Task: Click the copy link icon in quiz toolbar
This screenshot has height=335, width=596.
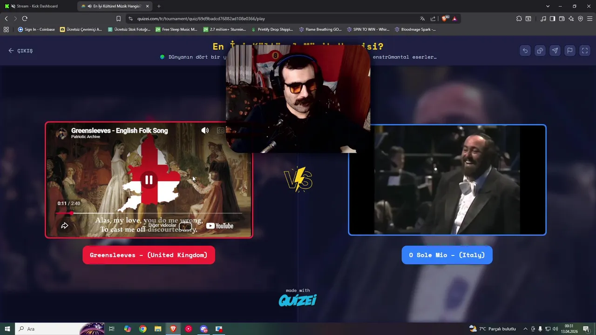Action: [540, 51]
